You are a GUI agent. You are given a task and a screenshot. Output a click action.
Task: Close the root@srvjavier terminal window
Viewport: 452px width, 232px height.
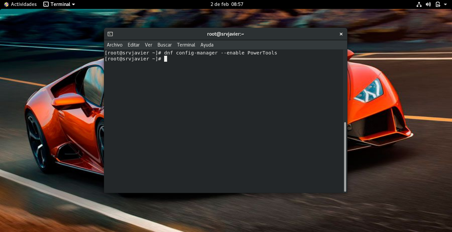point(341,34)
